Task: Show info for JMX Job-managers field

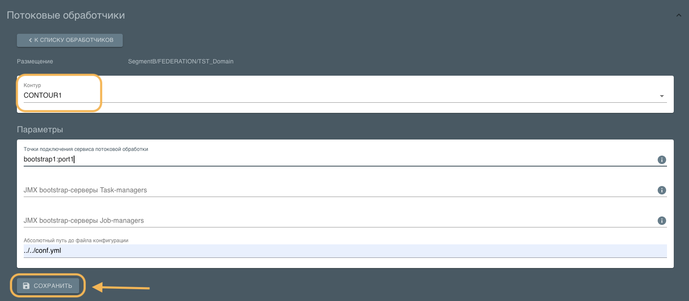Action: pyautogui.click(x=661, y=221)
